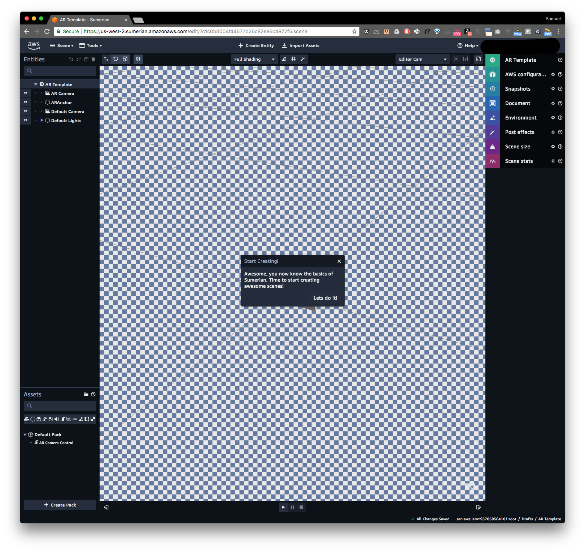Redo using the Entities panel arrow
The width and height of the screenshot is (585, 552).
pyautogui.click(x=78, y=59)
